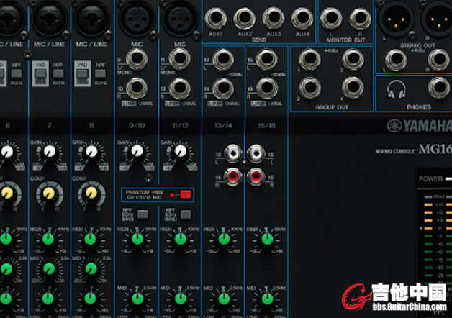Enable HPF 80Hz on channel 9/10
The image size is (452, 318).
click(143, 214)
